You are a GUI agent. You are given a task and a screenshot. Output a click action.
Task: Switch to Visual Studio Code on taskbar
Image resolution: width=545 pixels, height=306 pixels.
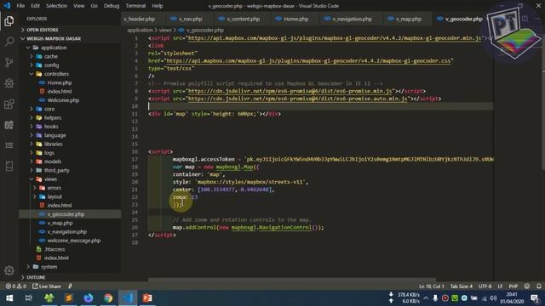pyautogui.click(x=128, y=298)
